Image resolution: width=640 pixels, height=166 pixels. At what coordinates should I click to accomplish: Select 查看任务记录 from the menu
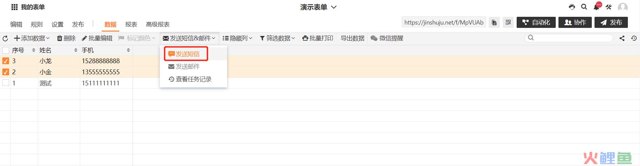pyautogui.click(x=193, y=79)
